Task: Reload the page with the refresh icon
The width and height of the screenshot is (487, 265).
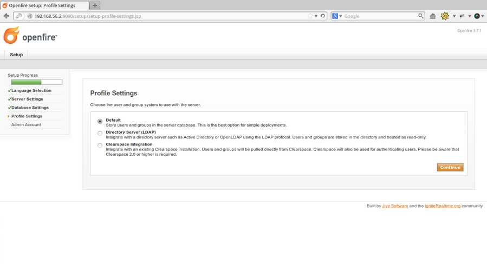Action: tap(323, 16)
